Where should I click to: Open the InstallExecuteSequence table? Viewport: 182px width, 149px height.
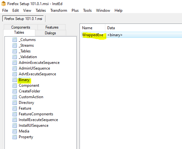pyautogui.click(x=38, y=120)
